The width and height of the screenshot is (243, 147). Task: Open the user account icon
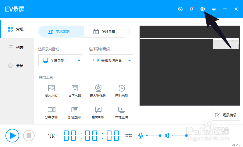(x=180, y=9)
